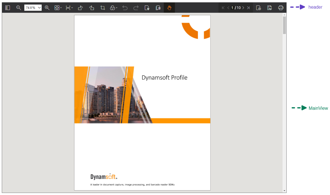Expand the fit mode dropdown
The height and width of the screenshot is (195, 330).
point(58,8)
